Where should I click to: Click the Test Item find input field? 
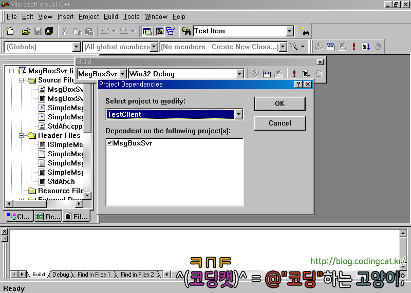tap(239, 31)
